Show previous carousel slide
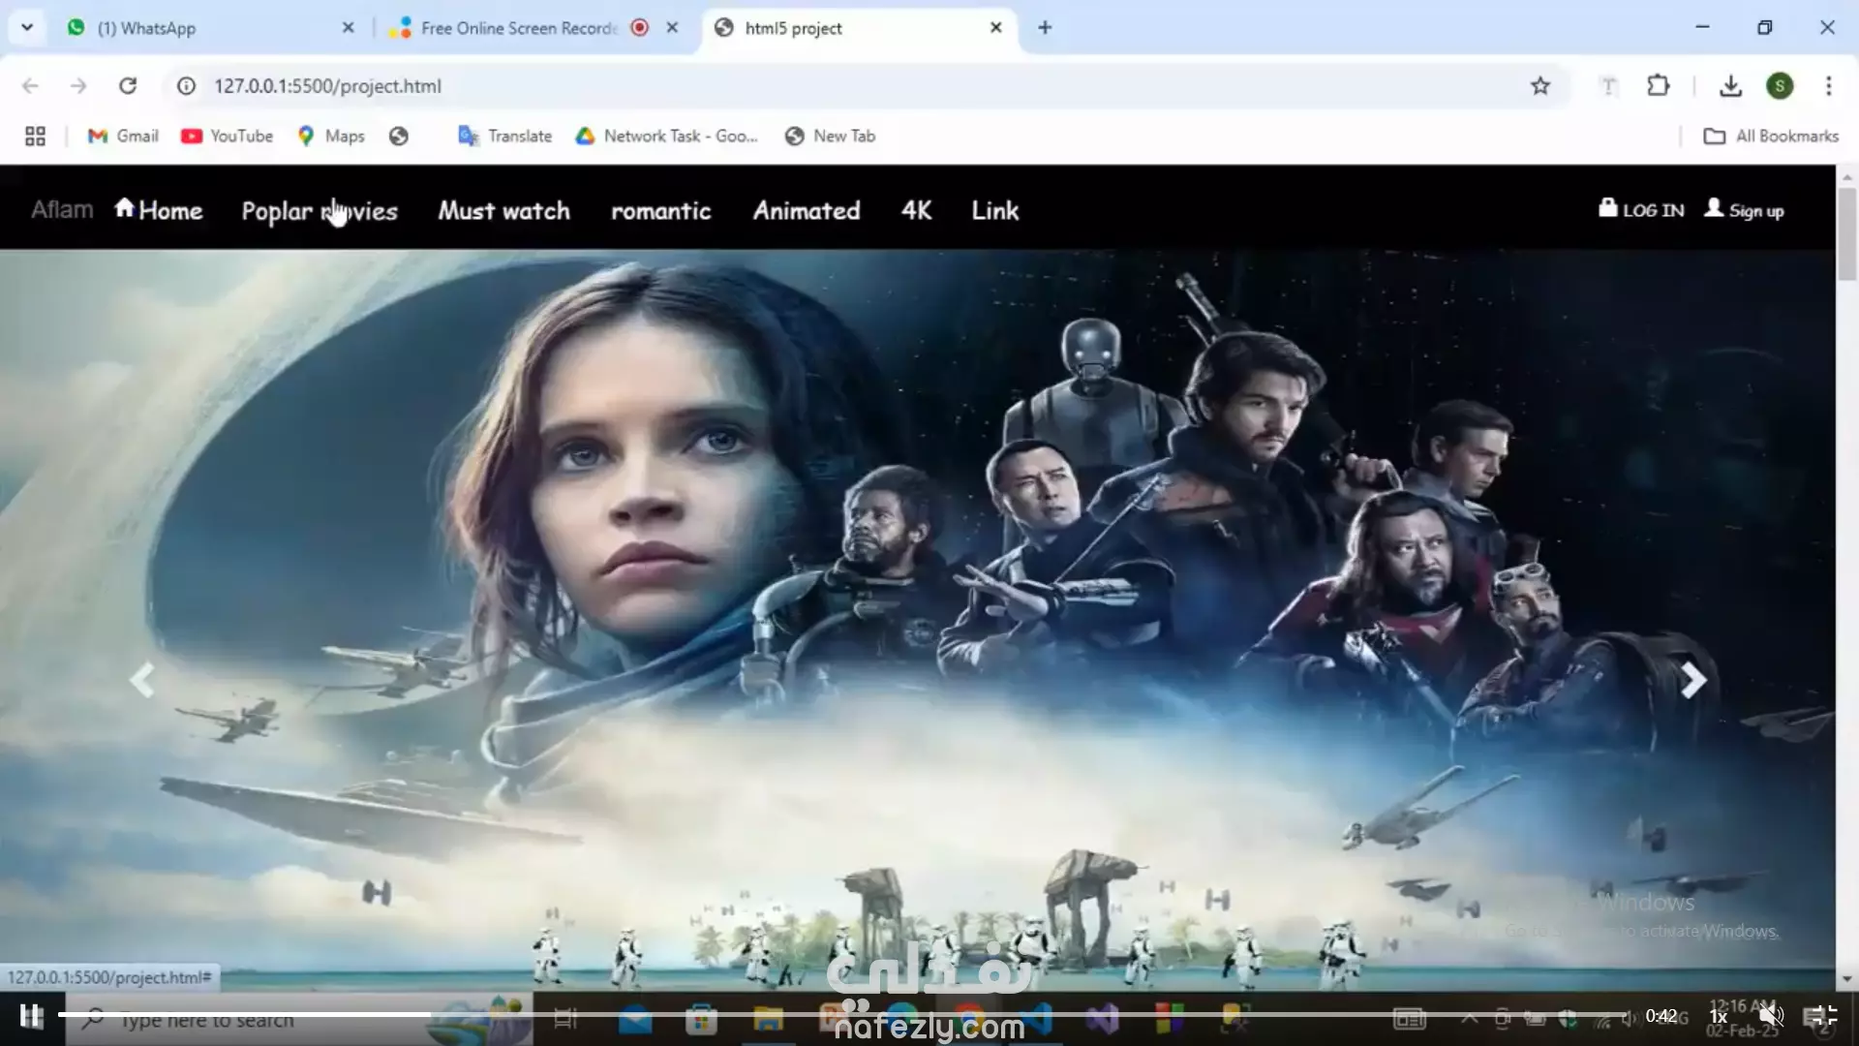1859x1046 pixels. 142,680
